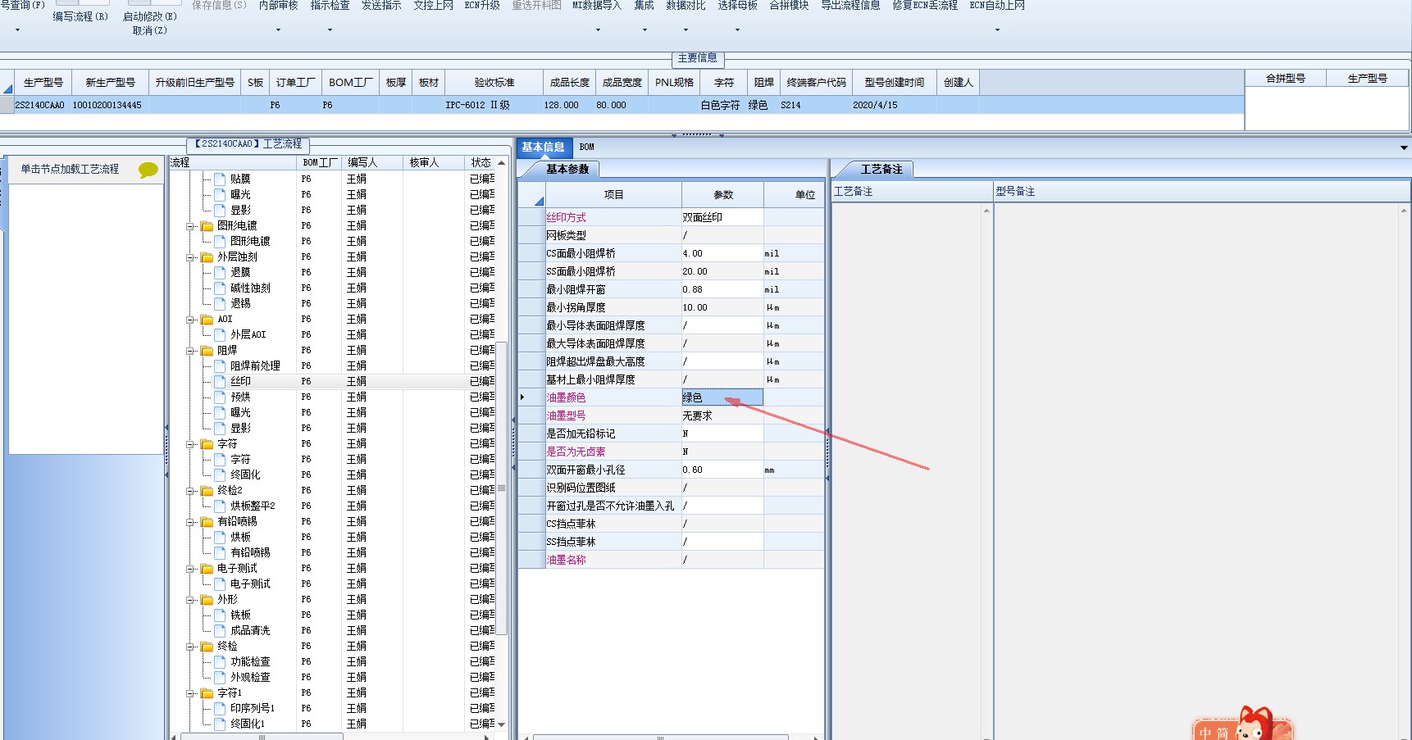
Task: Collapse the 电子测试 folder node
Action: point(190,569)
